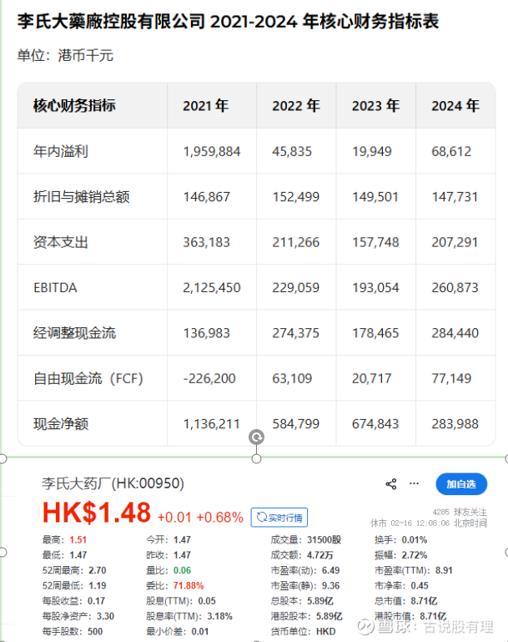Click the cell value -226,200
Screen dimensions: 508x642
tap(209, 379)
